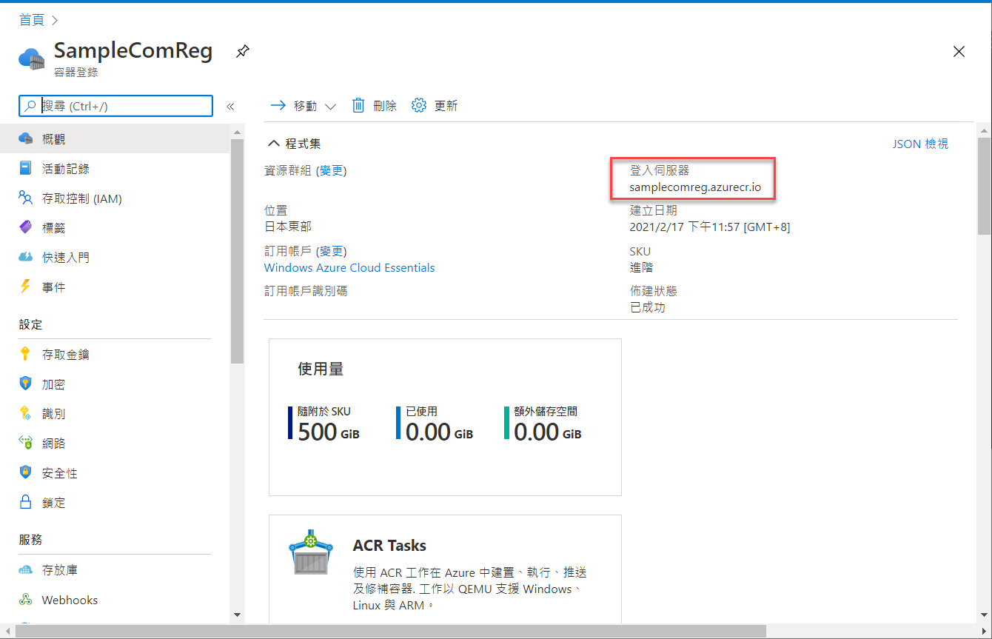
Task: Click the 更新 toolbar button
Action: tap(435, 106)
